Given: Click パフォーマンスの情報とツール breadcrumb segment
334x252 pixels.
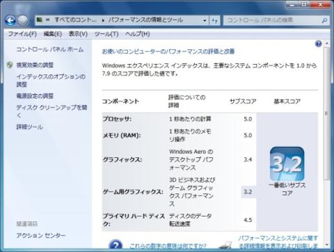Looking at the screenshot, I should 146,20.
